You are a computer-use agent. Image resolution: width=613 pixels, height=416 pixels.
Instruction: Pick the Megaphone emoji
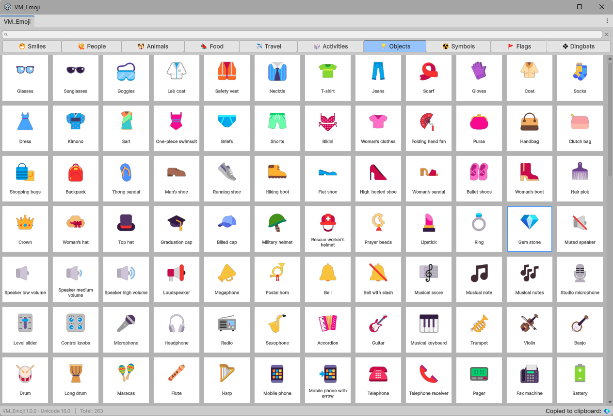tap(227, 279)
